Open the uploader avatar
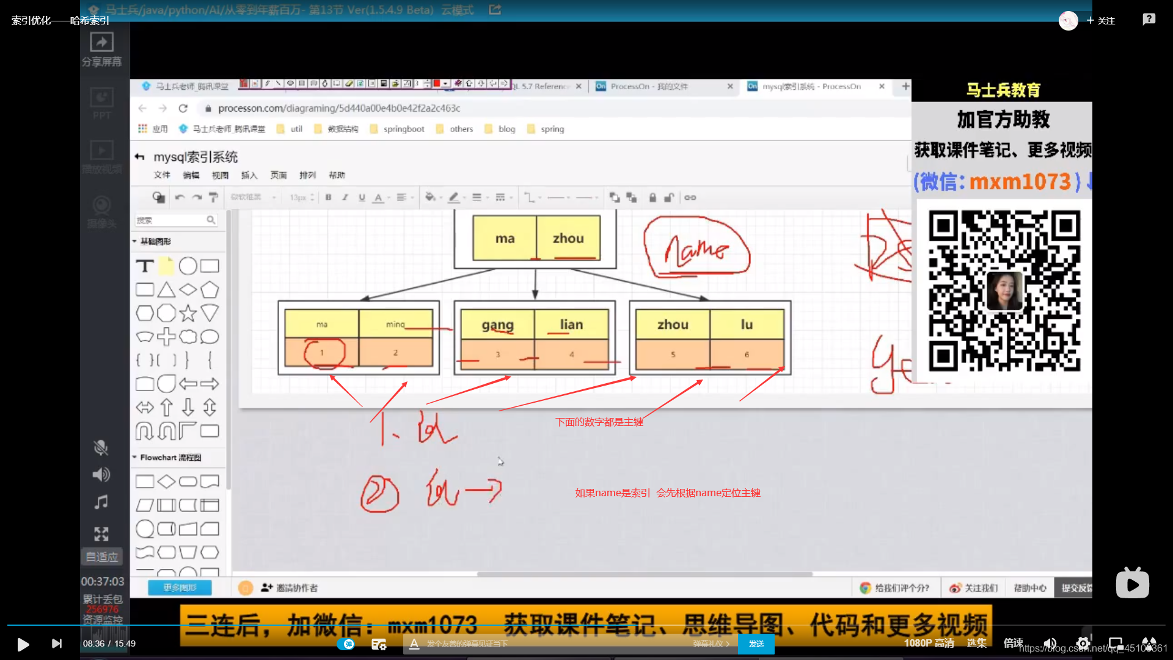This screenshot has width=1173, height=660. pos(1069,21)
